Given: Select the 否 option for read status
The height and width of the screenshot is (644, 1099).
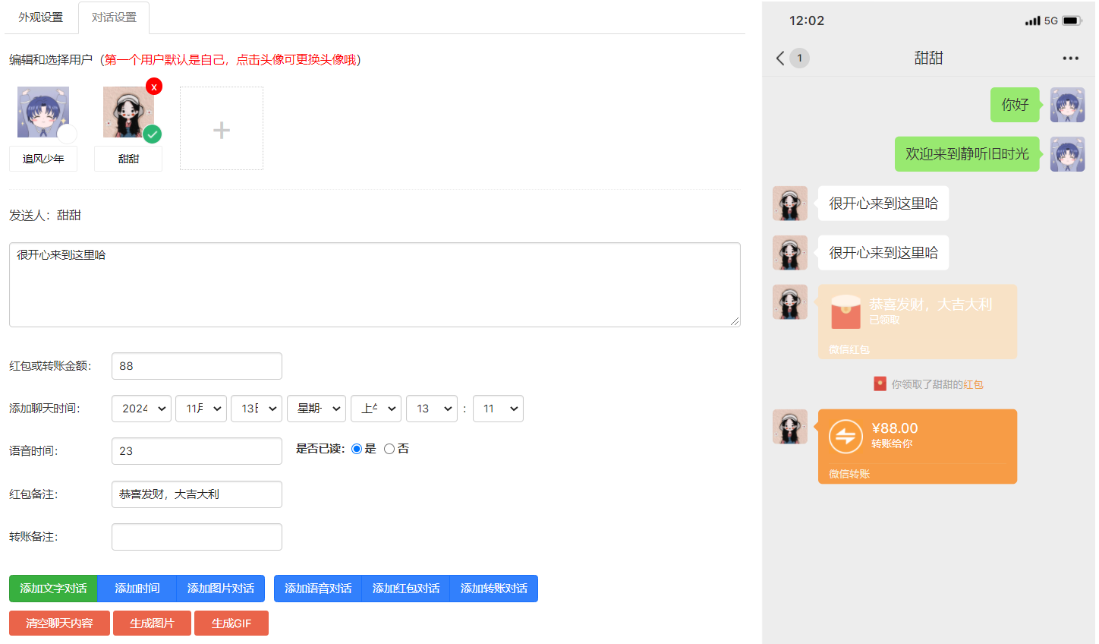Looking at the screenshot, I should (x=389, y=448).
